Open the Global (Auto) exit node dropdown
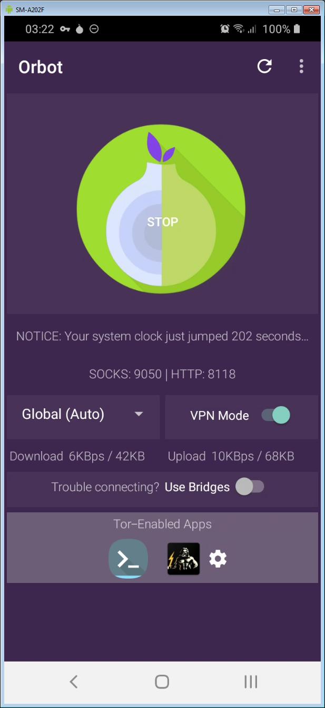 coord(82,415)
